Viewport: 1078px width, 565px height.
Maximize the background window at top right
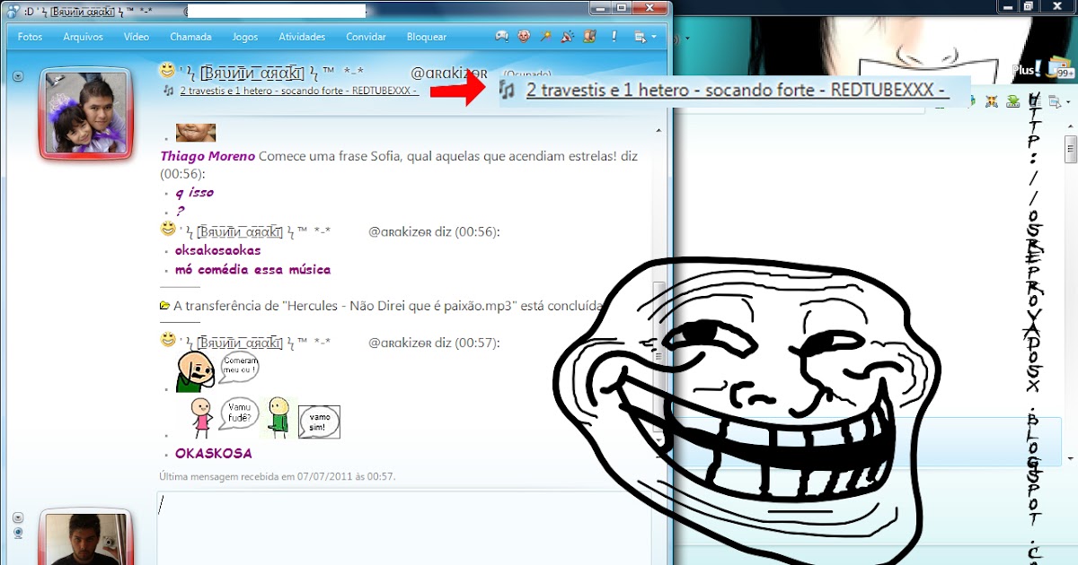[1029, 6]
